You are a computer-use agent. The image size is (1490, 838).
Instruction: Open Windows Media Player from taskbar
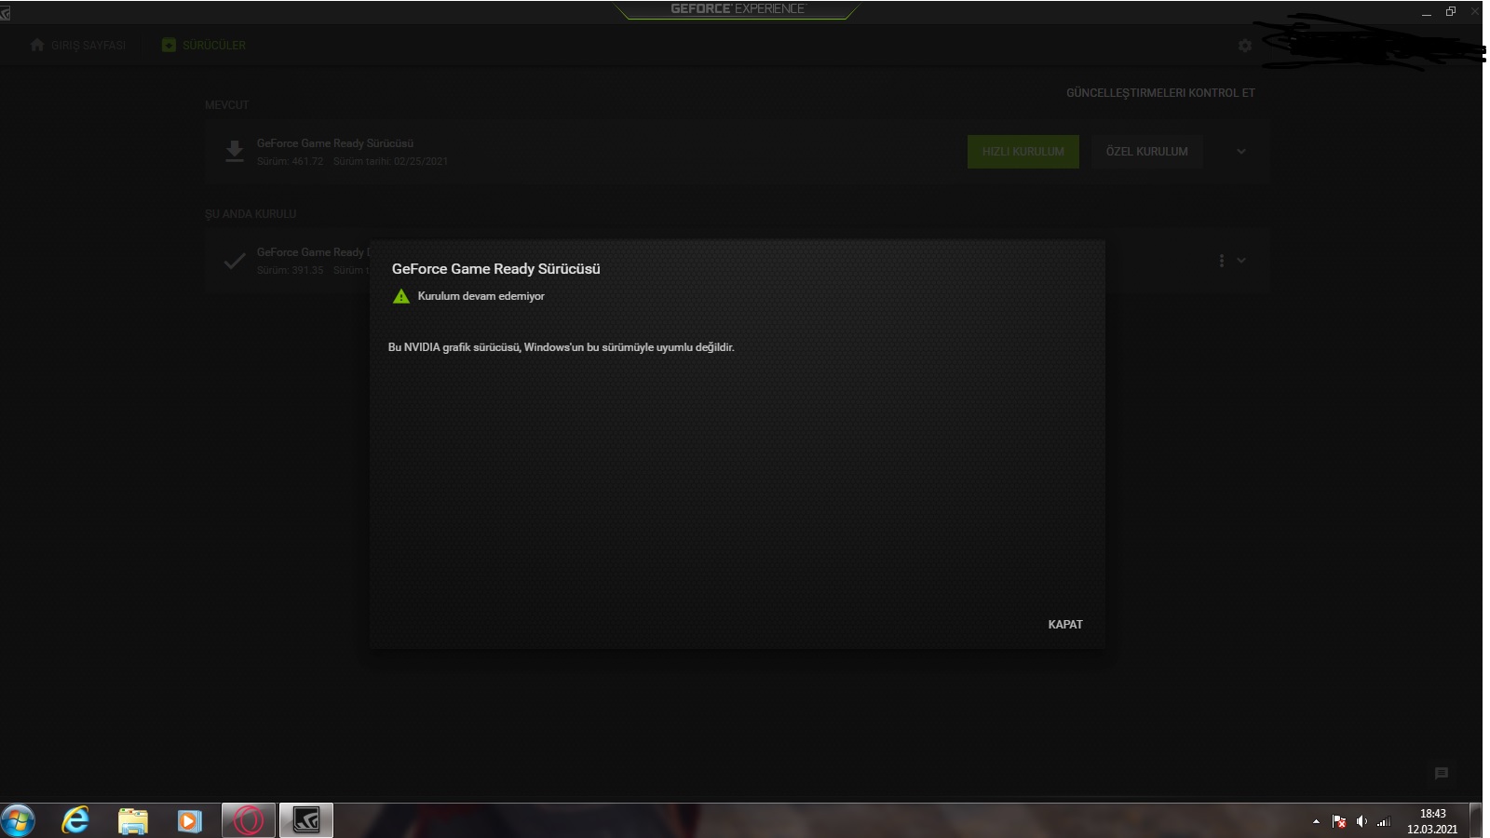[x=190, y=820]
